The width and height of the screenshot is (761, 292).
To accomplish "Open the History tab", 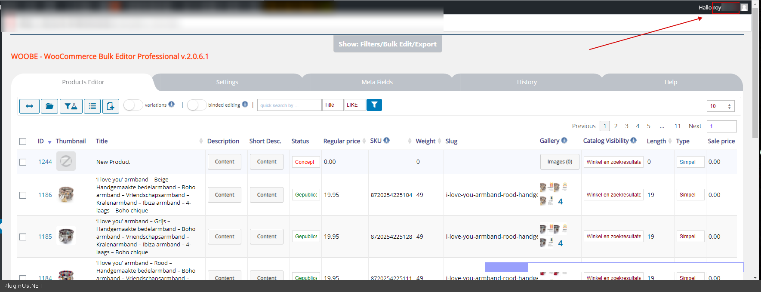I will [x=527, y=82].
